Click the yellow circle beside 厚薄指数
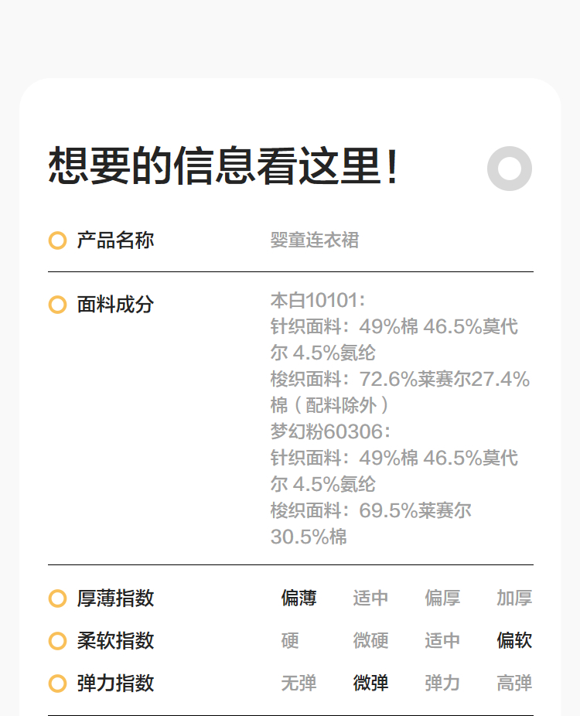Screen dimensions: 580x716 pos(57,598)
